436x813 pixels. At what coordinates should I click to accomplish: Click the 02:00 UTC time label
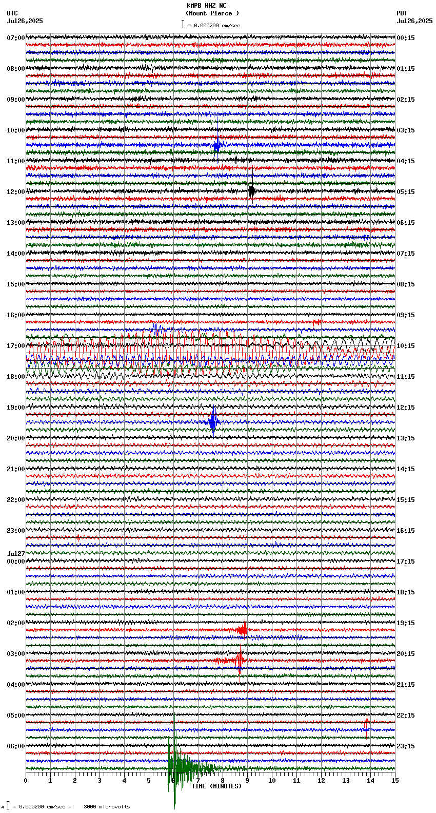16,623
